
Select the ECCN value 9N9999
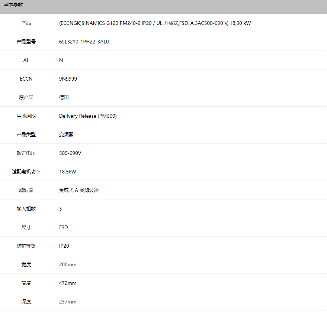[68, 79]
